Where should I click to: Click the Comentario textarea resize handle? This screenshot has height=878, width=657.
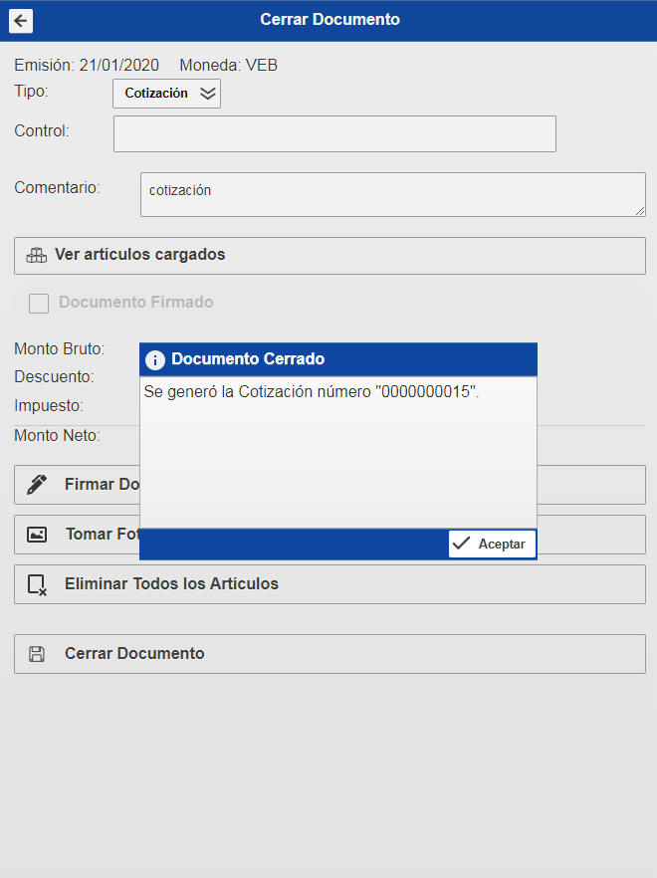pos(640,210)
